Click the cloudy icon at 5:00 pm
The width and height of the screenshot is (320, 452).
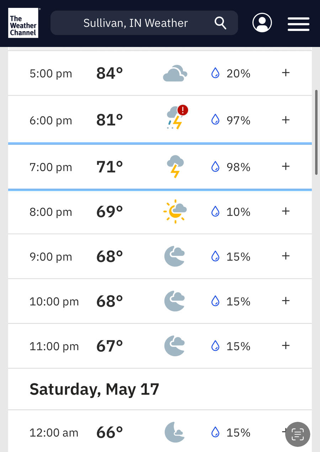[x=175, y=73]
